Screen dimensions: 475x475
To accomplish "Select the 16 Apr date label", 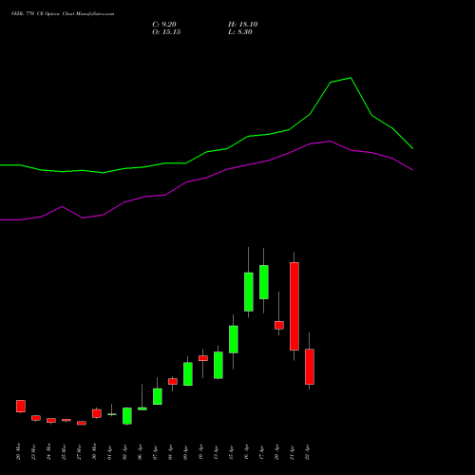I will (x=246, y=451).
